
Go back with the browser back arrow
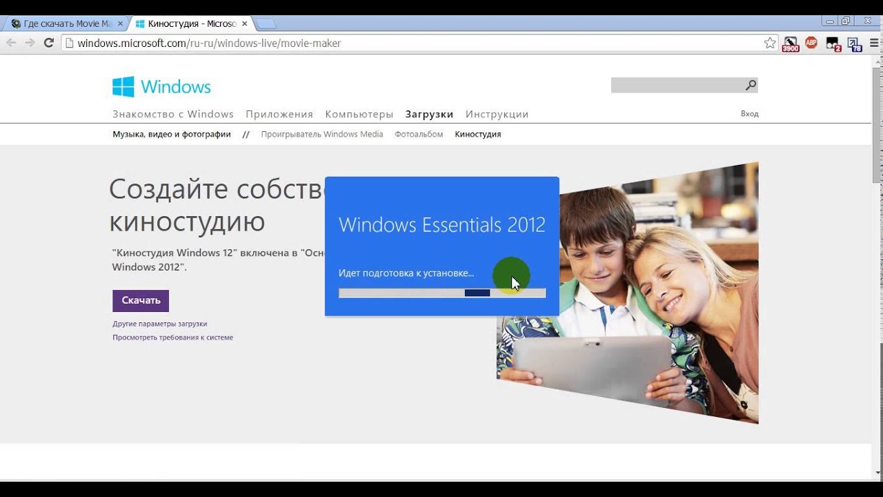tap(11, 43)
